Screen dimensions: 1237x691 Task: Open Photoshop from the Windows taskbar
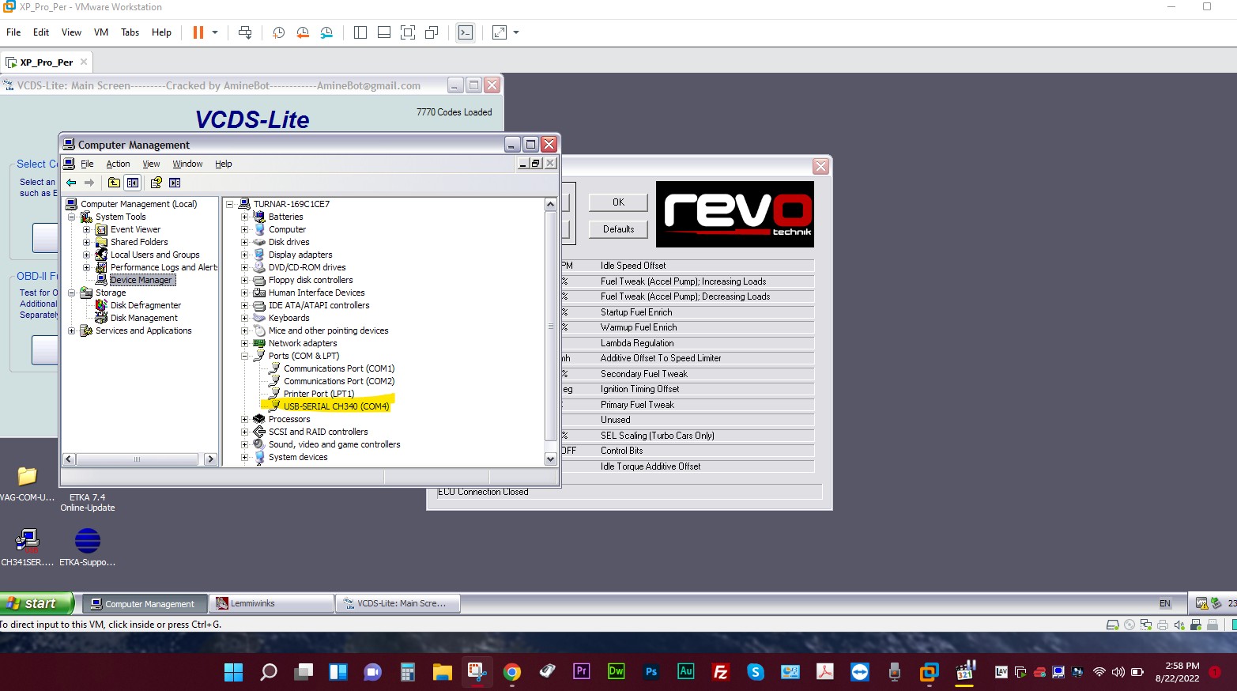tap(651, 672)
